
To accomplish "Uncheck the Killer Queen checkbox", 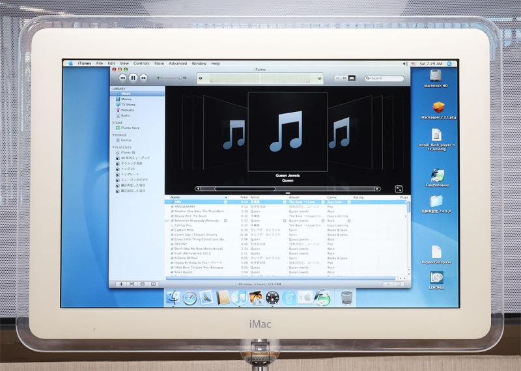I will [172, 272].
